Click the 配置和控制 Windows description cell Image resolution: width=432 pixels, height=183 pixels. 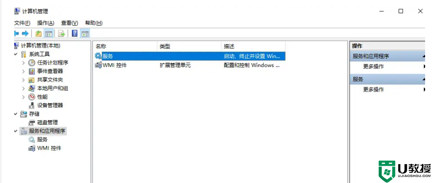click(252, 65)
